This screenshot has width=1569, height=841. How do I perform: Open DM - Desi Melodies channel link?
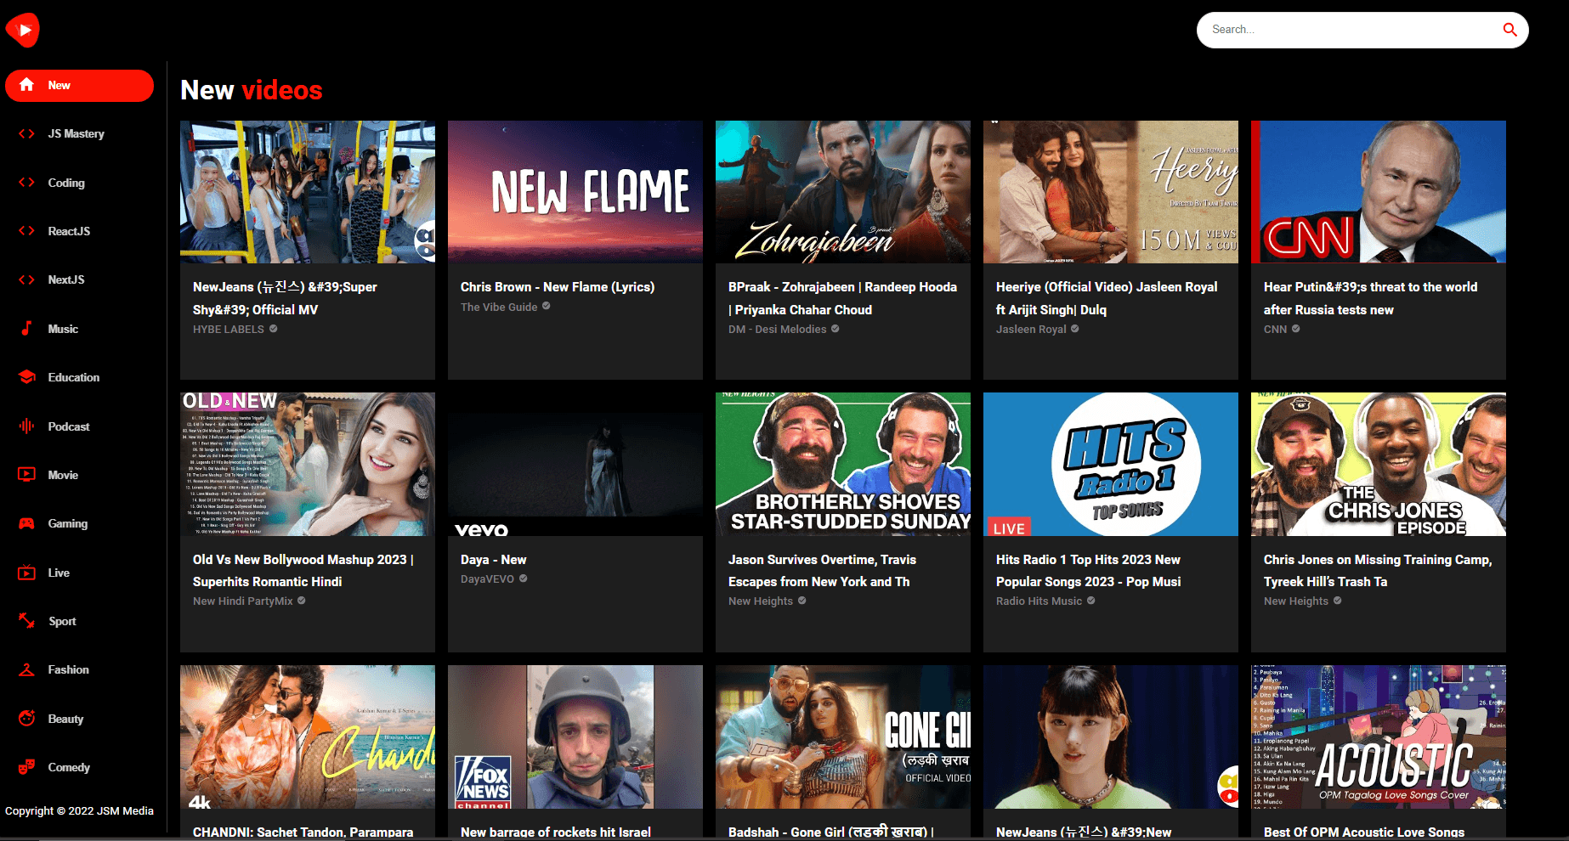[x=777, y=330]
